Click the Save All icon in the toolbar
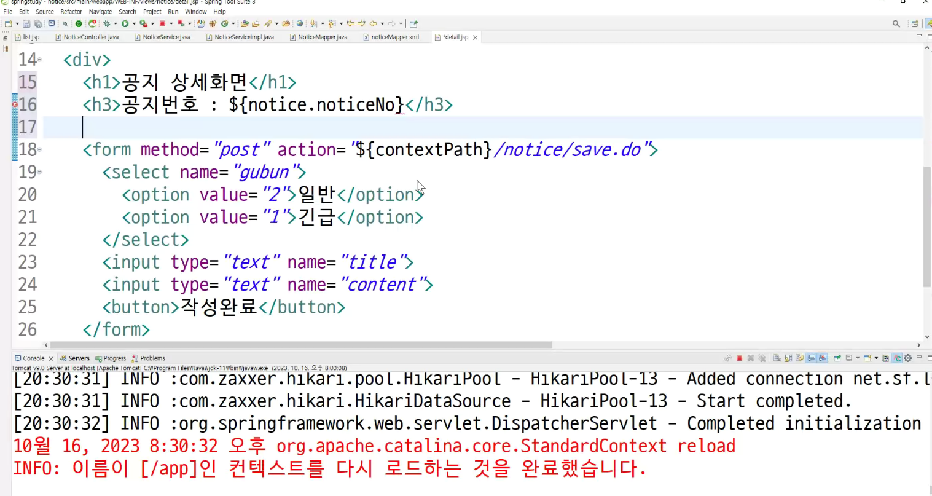This screenshot has height=496, width=932. pyautogui.click(x=38, y=24)
